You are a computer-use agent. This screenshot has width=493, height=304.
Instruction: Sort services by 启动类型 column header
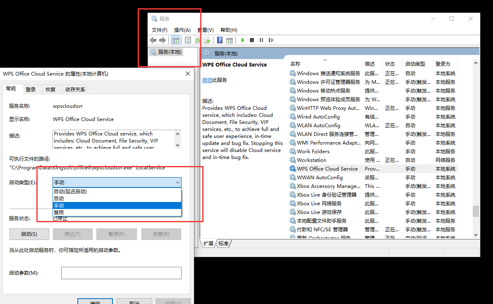point(417,64)
